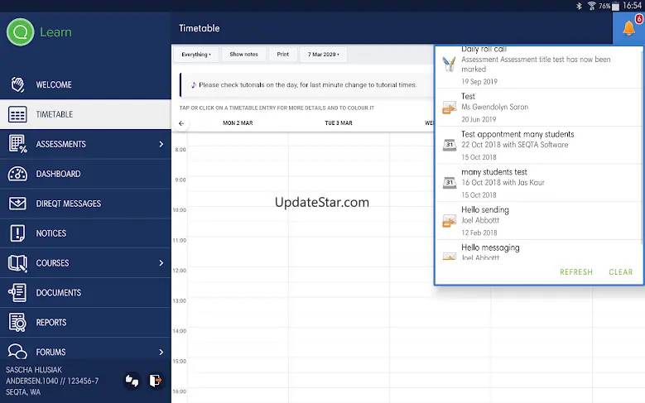This screenshot has width=645, height=403.
Task: Open the 7 Mar 2020 date picker
Action: (x=323, y=55)
